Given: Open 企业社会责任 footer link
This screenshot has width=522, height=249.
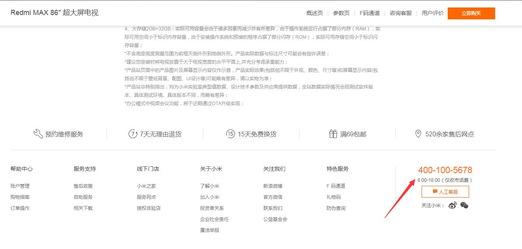Looking at the screenshot, I should coord(215,219).
